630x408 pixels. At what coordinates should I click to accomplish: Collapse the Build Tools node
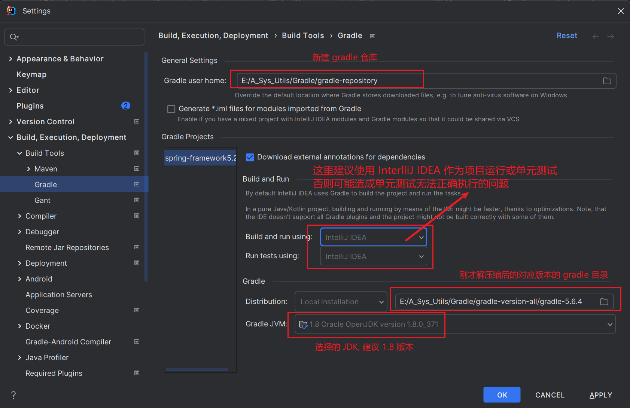19,153
